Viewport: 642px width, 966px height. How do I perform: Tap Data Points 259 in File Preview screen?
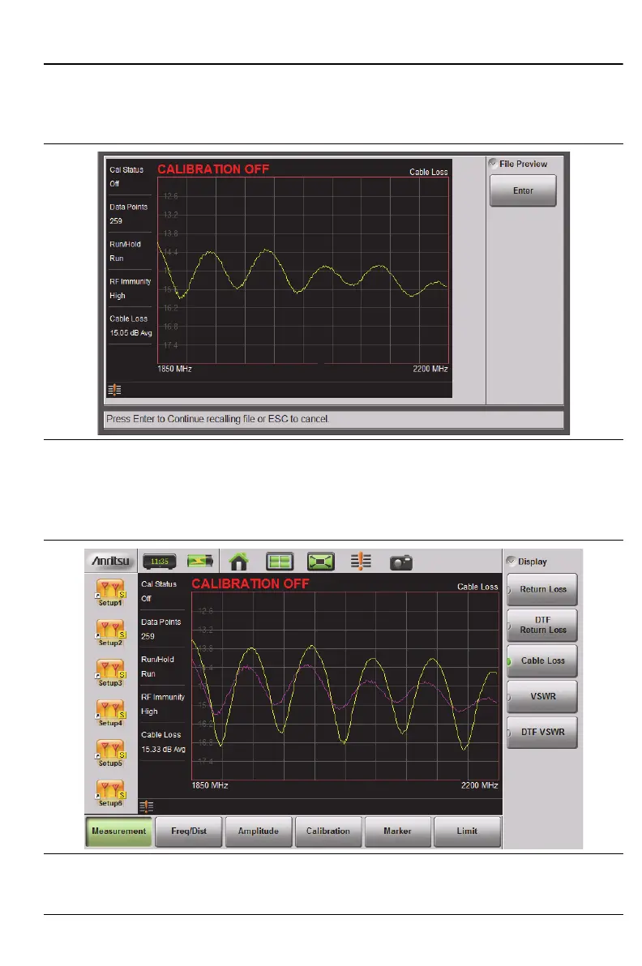(x=128, y=214)
